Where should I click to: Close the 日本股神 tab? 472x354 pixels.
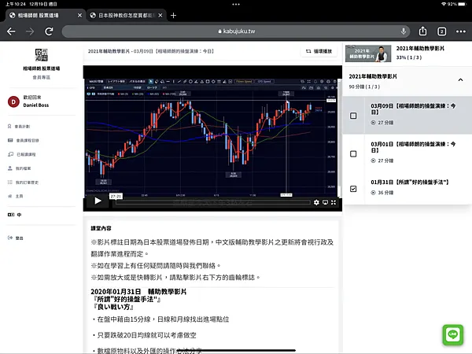click(160, 16)
